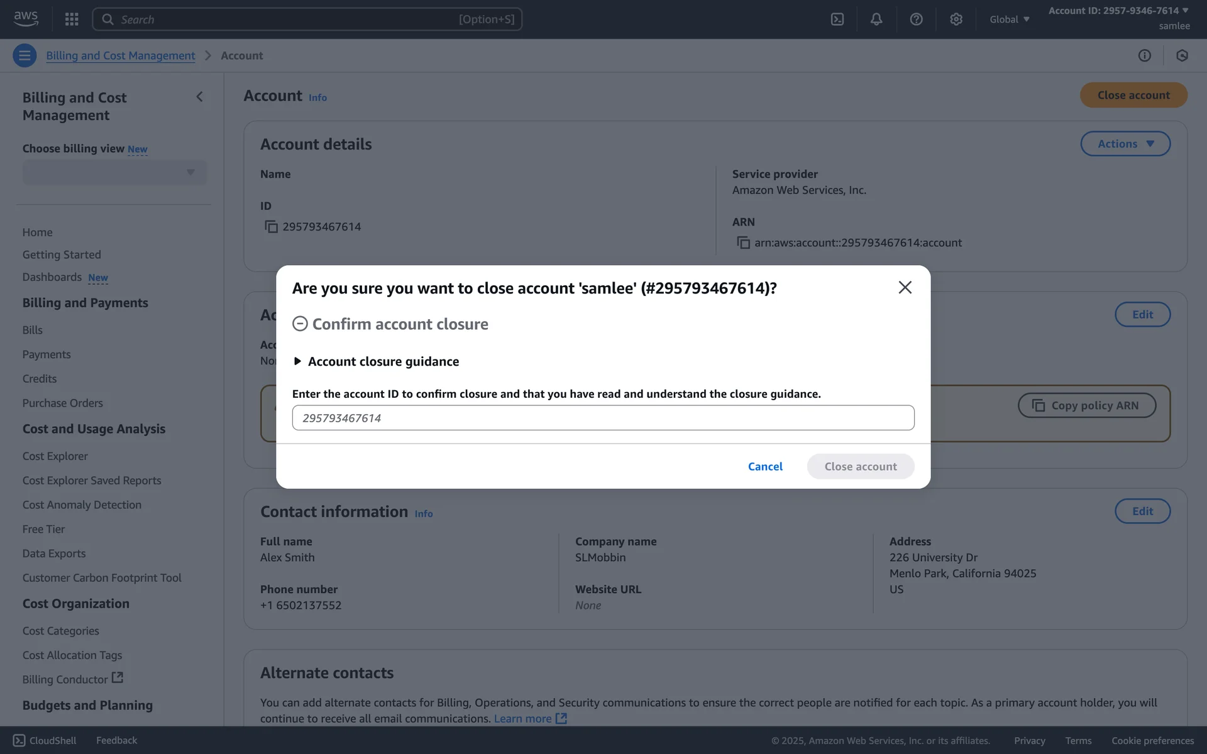1207x754 pixels.
Task: Open the Global region dropdown
Action: coord(1009,19)
